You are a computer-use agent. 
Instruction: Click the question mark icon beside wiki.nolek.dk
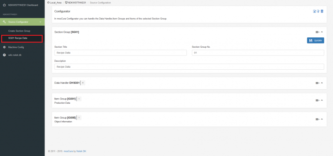(4, 55)
